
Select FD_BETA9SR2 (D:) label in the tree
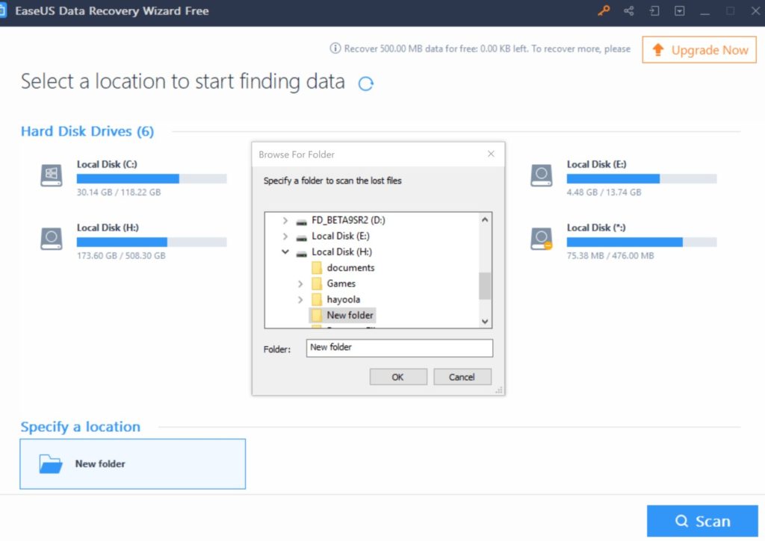pyautogui.click(x=348, y=220)
